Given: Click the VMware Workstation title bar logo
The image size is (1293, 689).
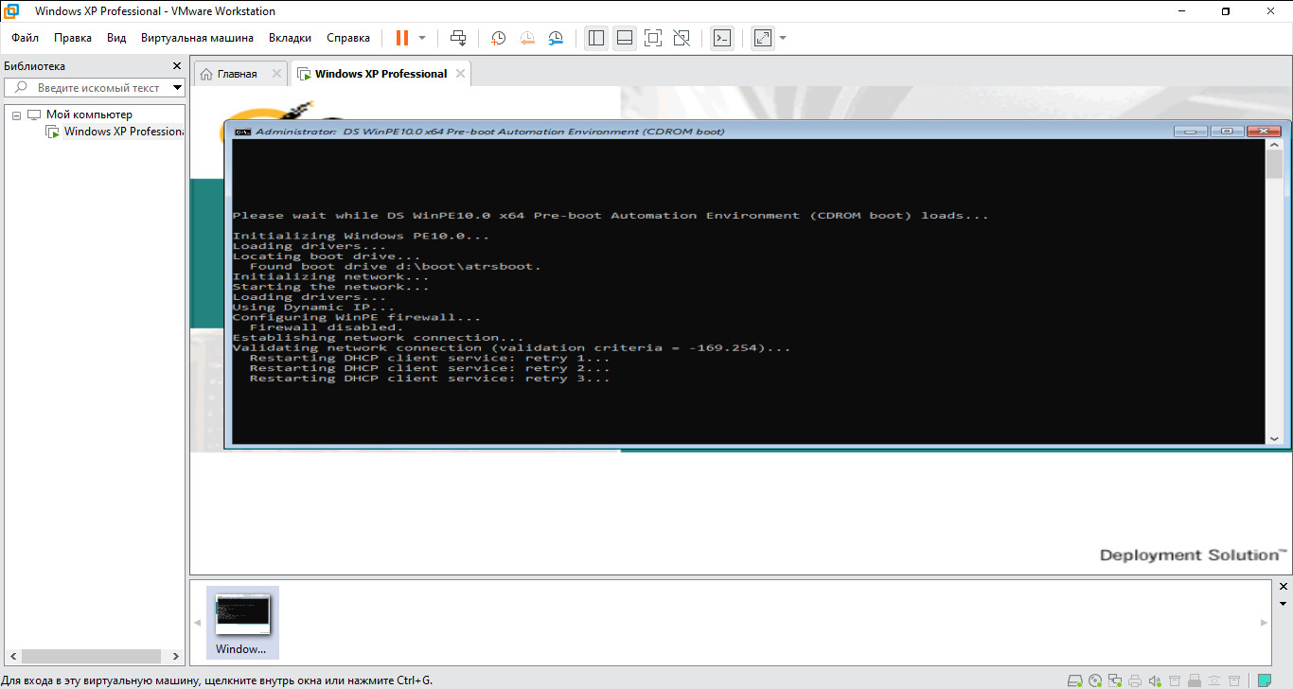Looking at the screenshot, I should tap(12, 11).
